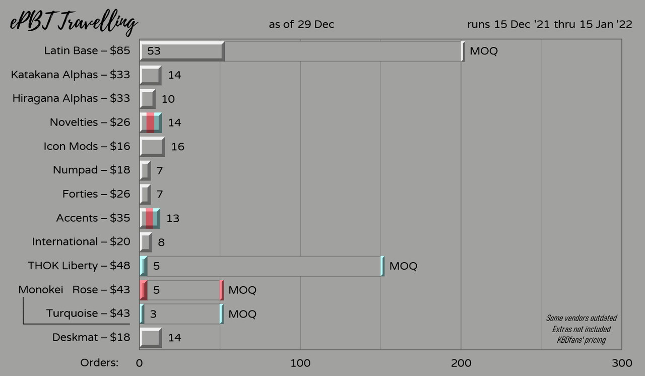Click the 'MOQ' label on Turquoise row

pyautogui.click(x=242, y=314)
